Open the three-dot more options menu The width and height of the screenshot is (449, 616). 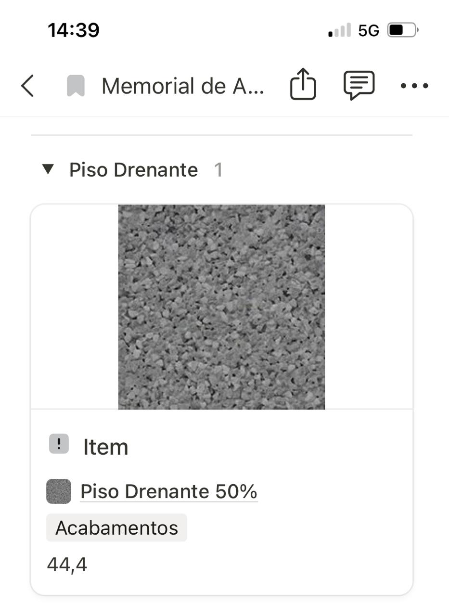[x=414, y=86]
